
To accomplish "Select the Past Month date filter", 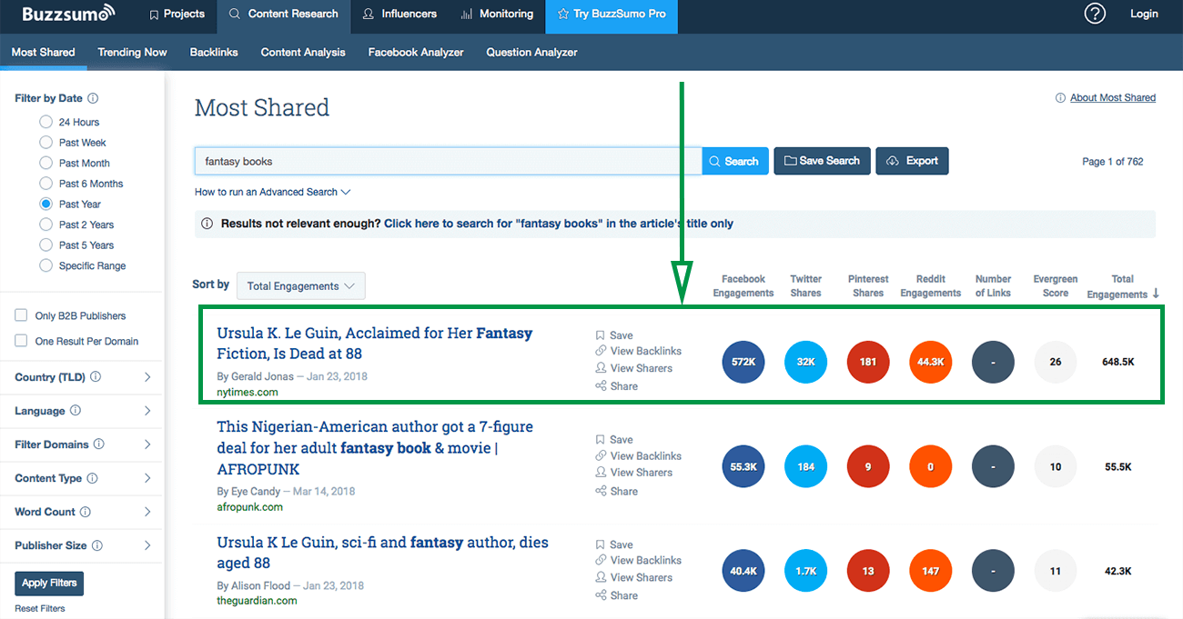I will pyautogui.click(x=45, y=163).
